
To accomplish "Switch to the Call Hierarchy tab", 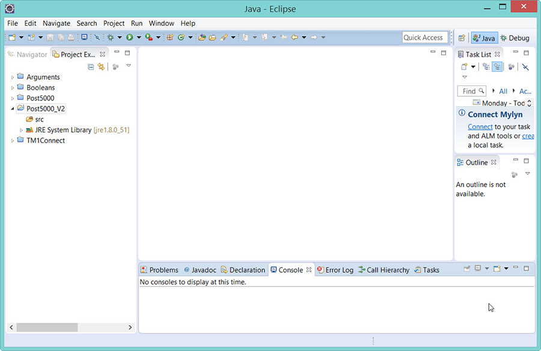I will 384,270.
